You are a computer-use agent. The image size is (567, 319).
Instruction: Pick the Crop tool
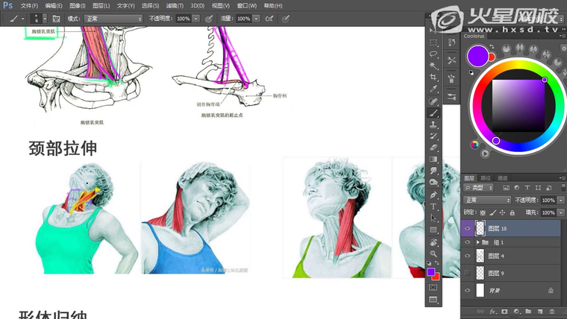[433, 78]
